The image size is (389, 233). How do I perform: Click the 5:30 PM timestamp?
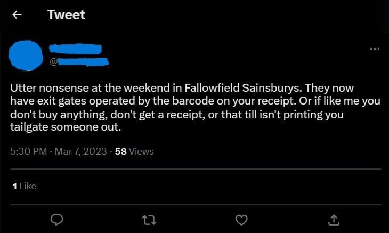pyautogui.click(x=29, y=151)
